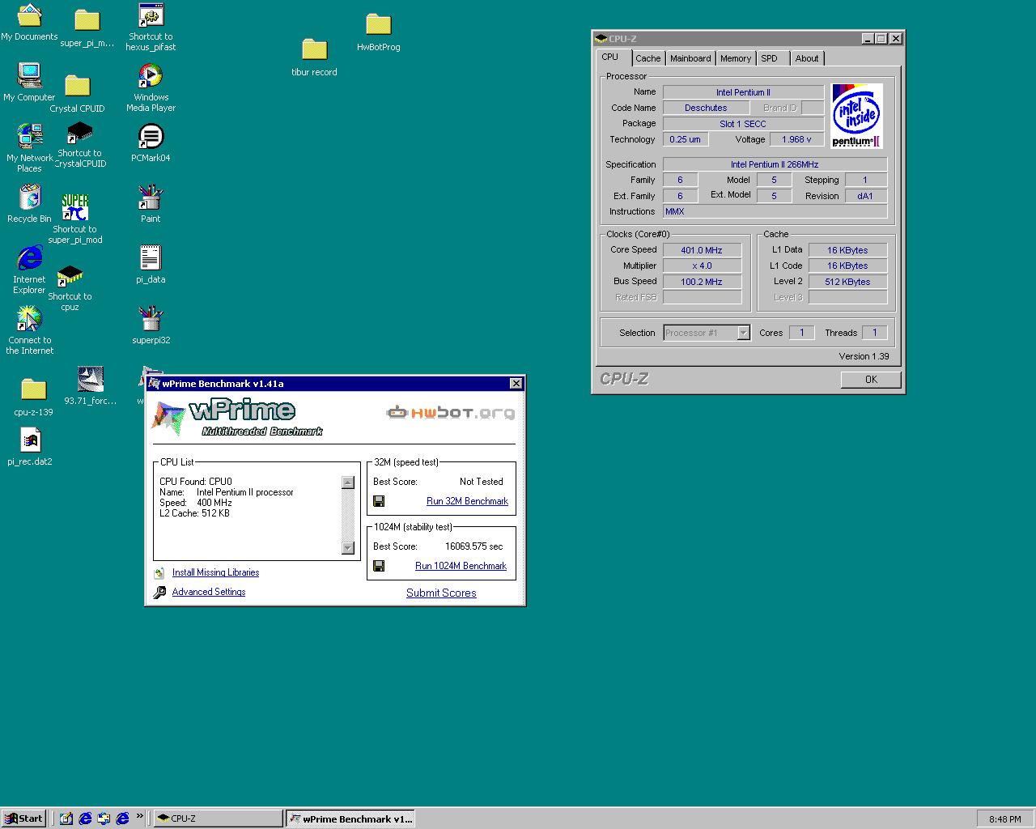Switch to CPU-Z taskbar button
This screenshot has width=1036, height=829.
click(x=217, y=818)
